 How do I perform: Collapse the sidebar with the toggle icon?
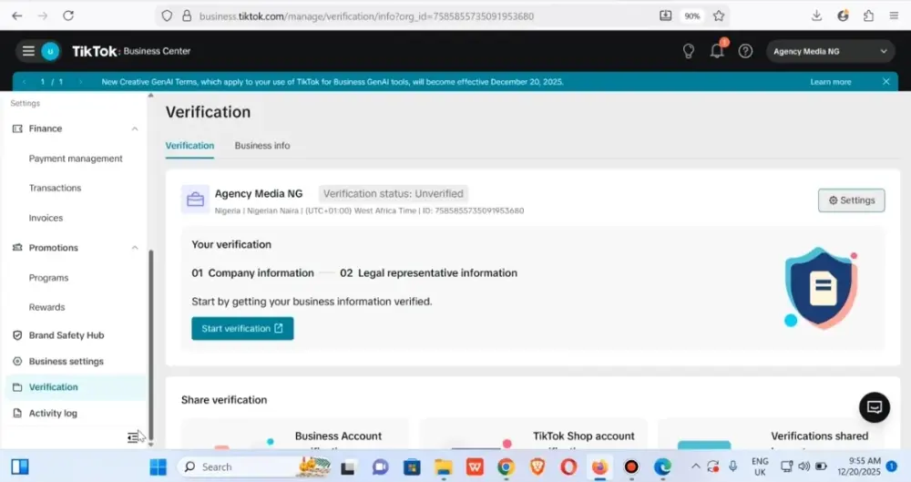133,437
